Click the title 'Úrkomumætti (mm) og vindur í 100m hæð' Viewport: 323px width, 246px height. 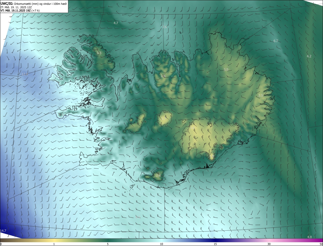(40, 4)
